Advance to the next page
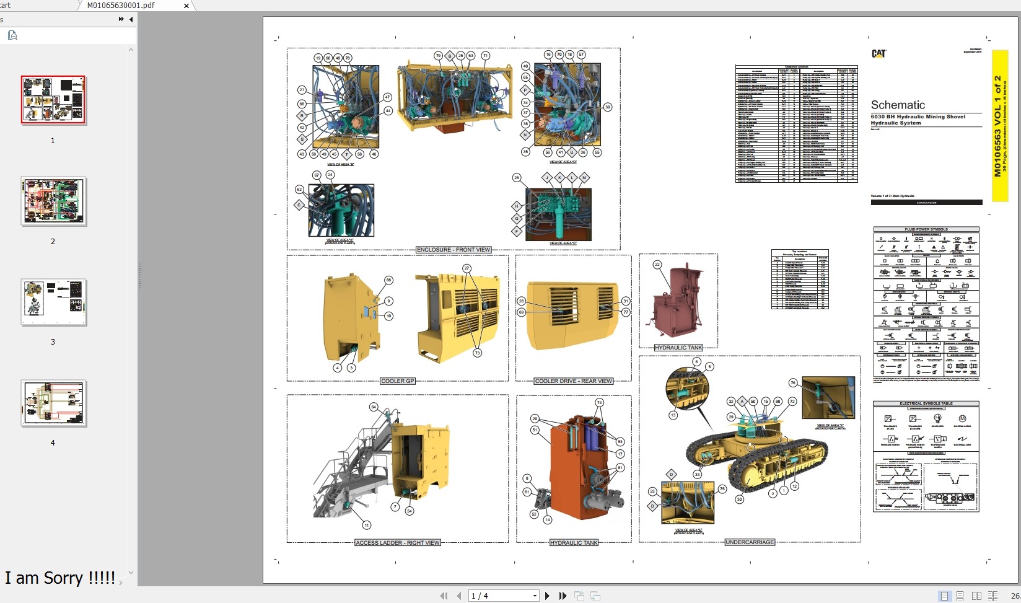The width and height of the screenshot is (1021, 603). pyautogui.click(x=548, y=596)
